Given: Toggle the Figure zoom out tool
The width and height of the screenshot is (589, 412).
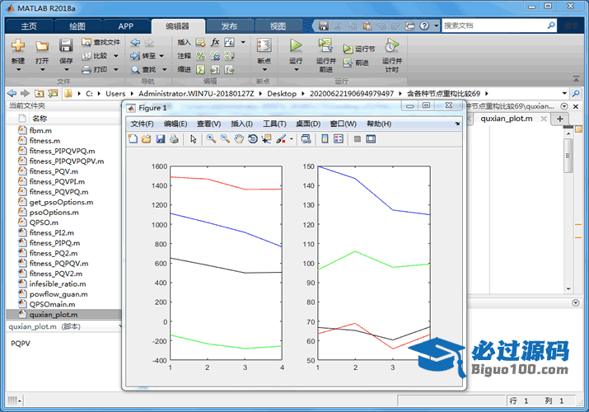Looking at the screenshot, I should click(225, 139).
